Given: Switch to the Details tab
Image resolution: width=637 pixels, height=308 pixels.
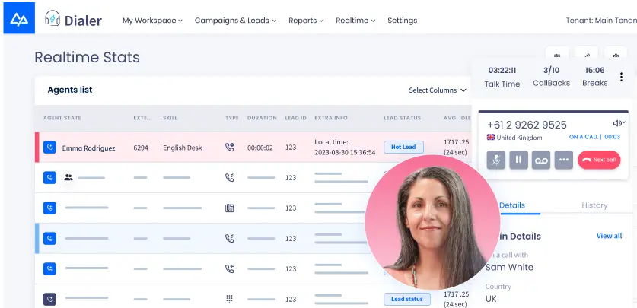Looking at the screenshot, I should [x=512, y=205].
